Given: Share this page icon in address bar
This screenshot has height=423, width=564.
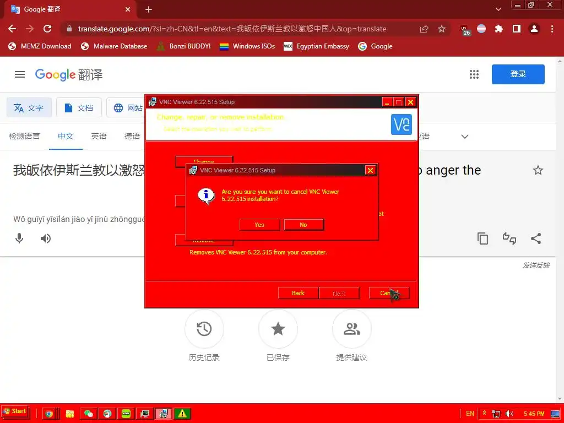Looking at the screenshot, I should tap(424, 29).
